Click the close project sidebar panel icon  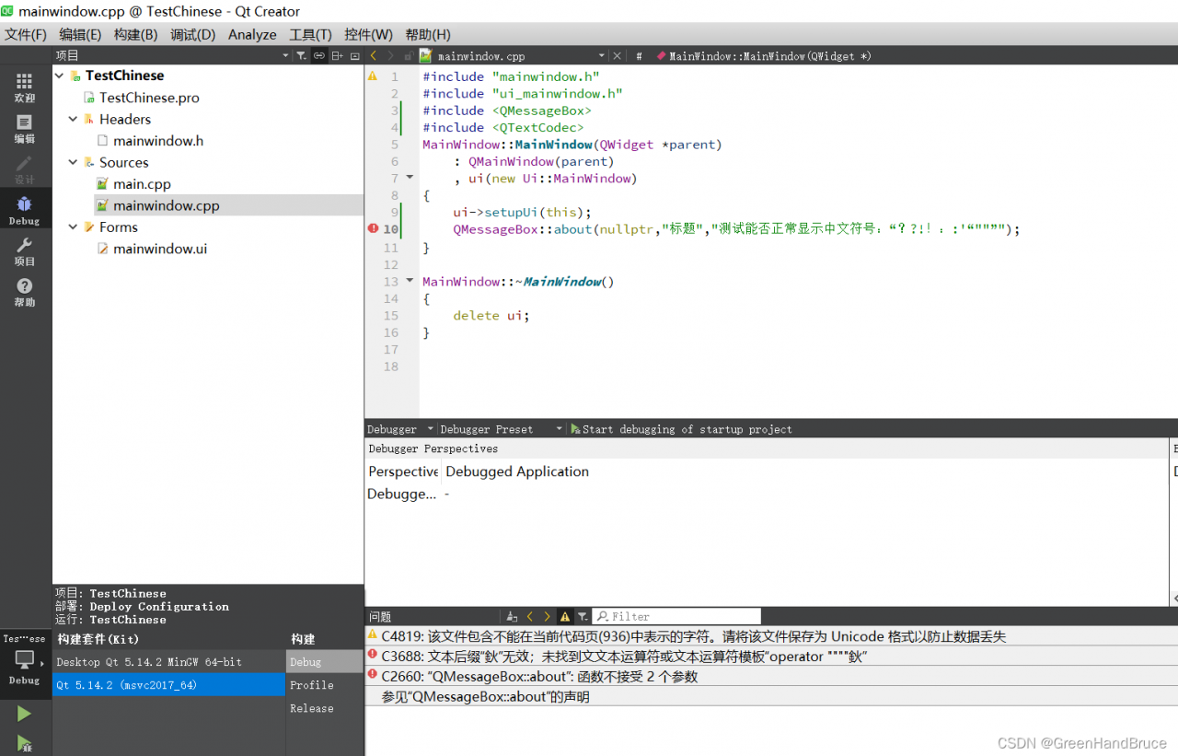pyautogui.click(x=355, y=56)
